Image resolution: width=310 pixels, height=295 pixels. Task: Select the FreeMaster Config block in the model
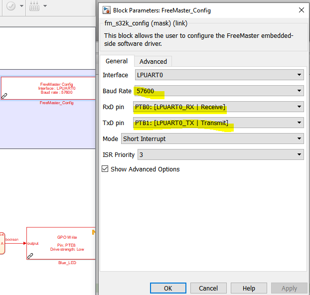click(48, 88)
